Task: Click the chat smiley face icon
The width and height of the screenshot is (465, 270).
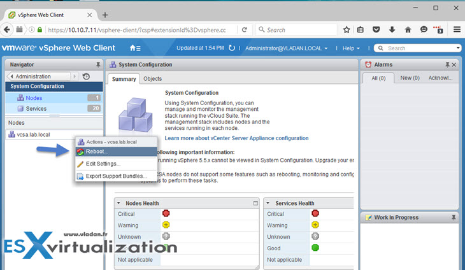Action: (x=424, y=29)
